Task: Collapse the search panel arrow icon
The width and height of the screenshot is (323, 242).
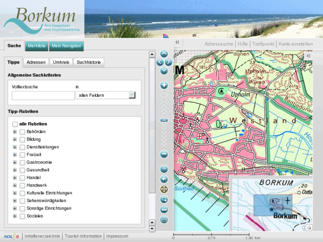Action: [177, 42]
